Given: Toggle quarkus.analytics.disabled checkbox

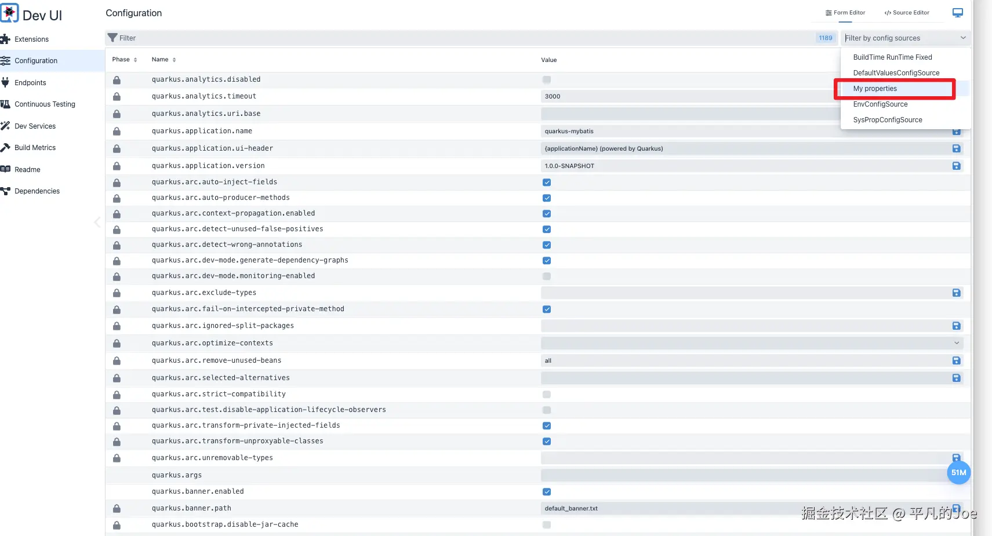Looking at the screenshot, I should point(547,79).
